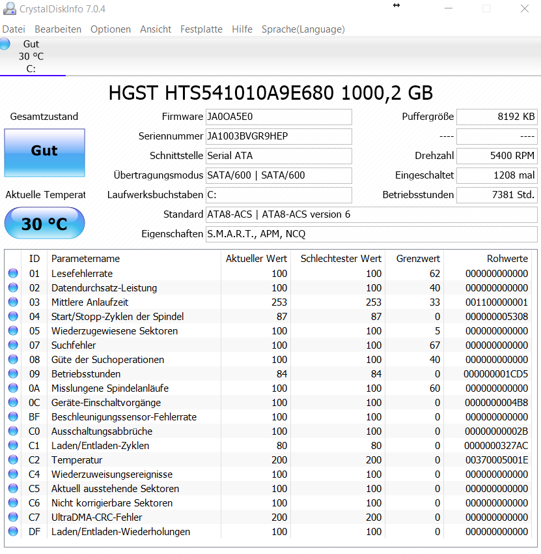This screenshot has height=554, width=541.
Task: Open the Sprache(Language) menu
Action: point(303,29)
